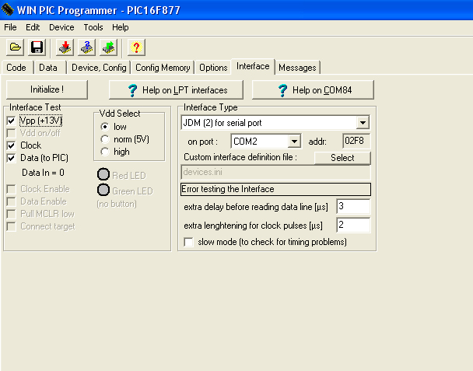Click the devices.ini file field
Viewport: 473px width, 371px height.
pyautogui.click(x=275, y=172)
